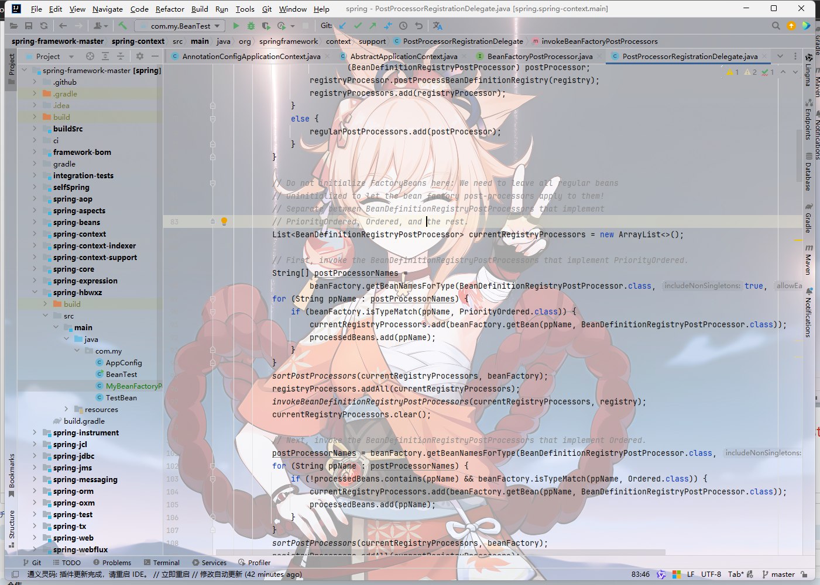Viewport: 820px width, 585px height.
Task: Toggle the Bookmarks tool window
Action: pyautogui.click(x=11, y=475)
